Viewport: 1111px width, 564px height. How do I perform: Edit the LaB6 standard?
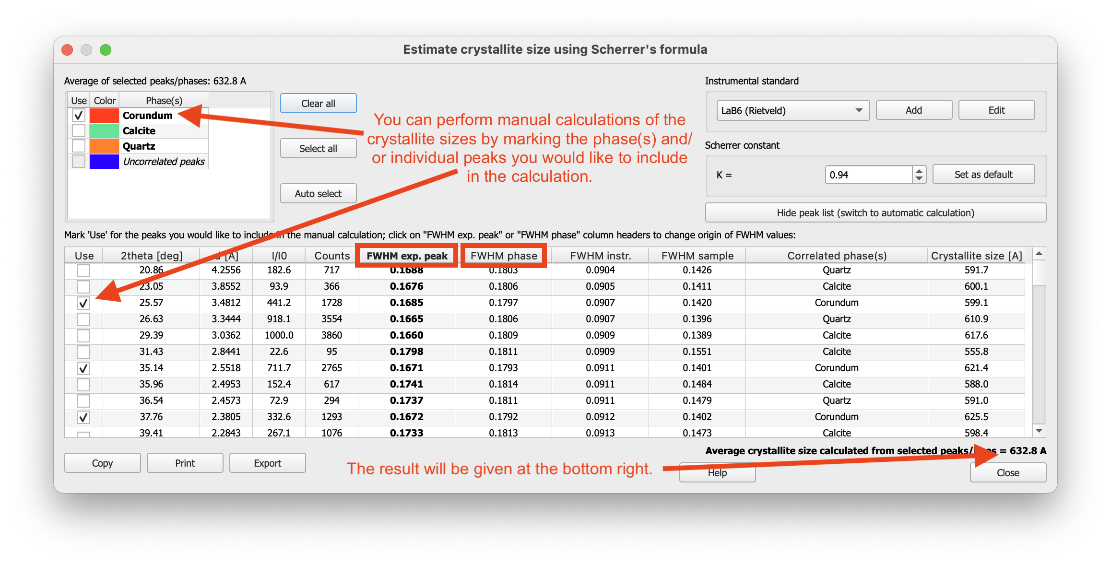(996, 110)
